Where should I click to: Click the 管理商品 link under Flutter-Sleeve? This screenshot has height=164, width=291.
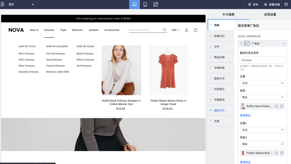(245, 162)
